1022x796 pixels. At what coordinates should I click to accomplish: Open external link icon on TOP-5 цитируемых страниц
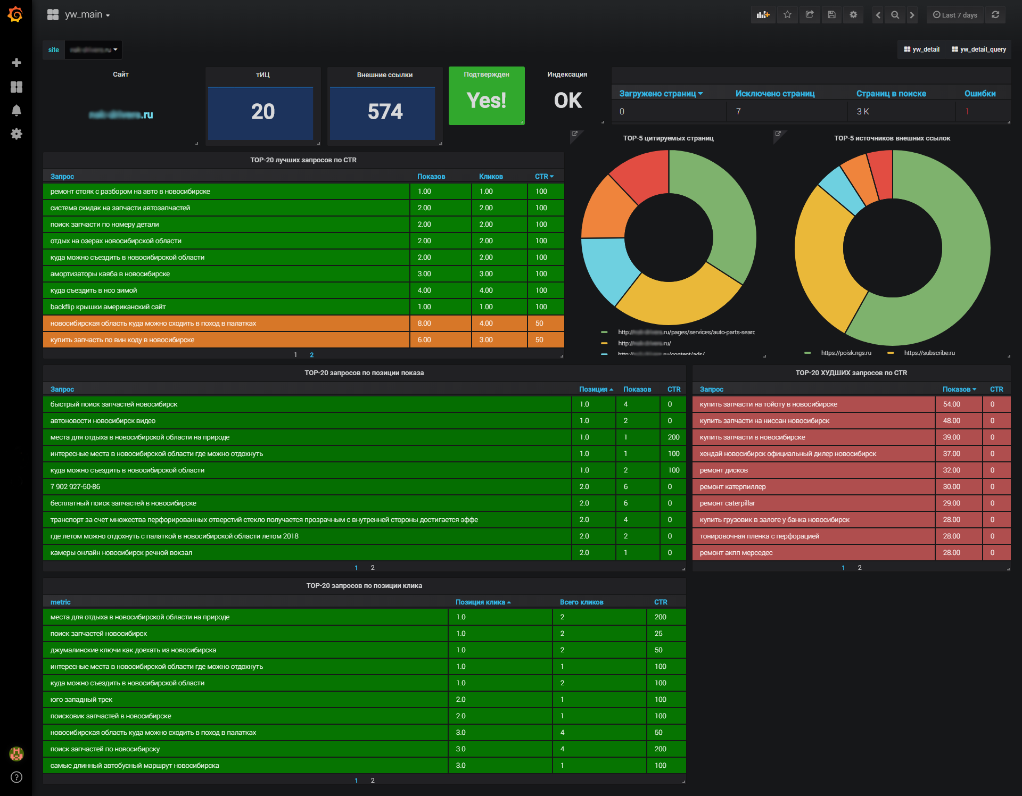(x=574, y=134)
